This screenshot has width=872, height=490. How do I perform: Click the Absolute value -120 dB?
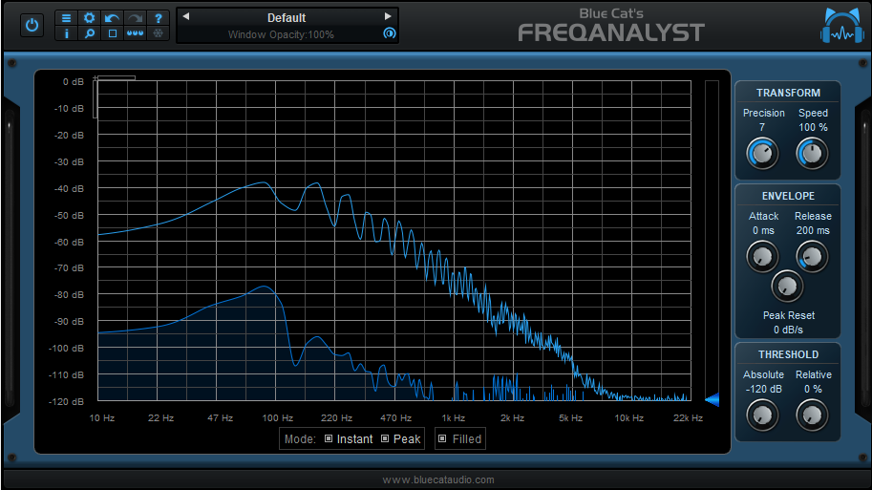coord(763,389)
